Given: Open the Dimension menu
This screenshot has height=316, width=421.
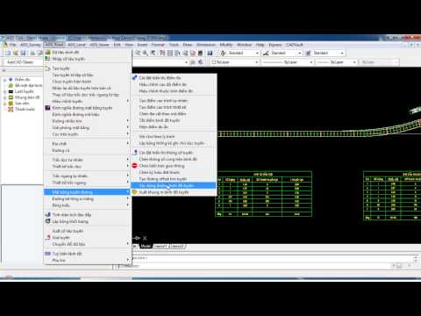Looking at the screenshot, I should coord(206,45).
